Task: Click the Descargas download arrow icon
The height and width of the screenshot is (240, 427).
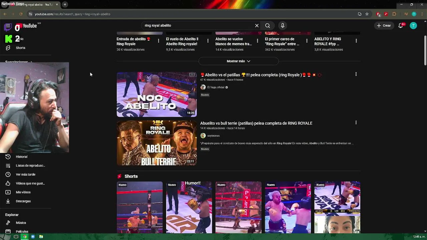Action: click(x=8, y=201)
